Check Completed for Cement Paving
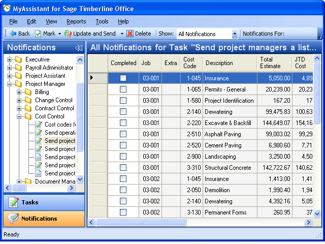Viewport: 325px width, 244px height. (123, 145)
